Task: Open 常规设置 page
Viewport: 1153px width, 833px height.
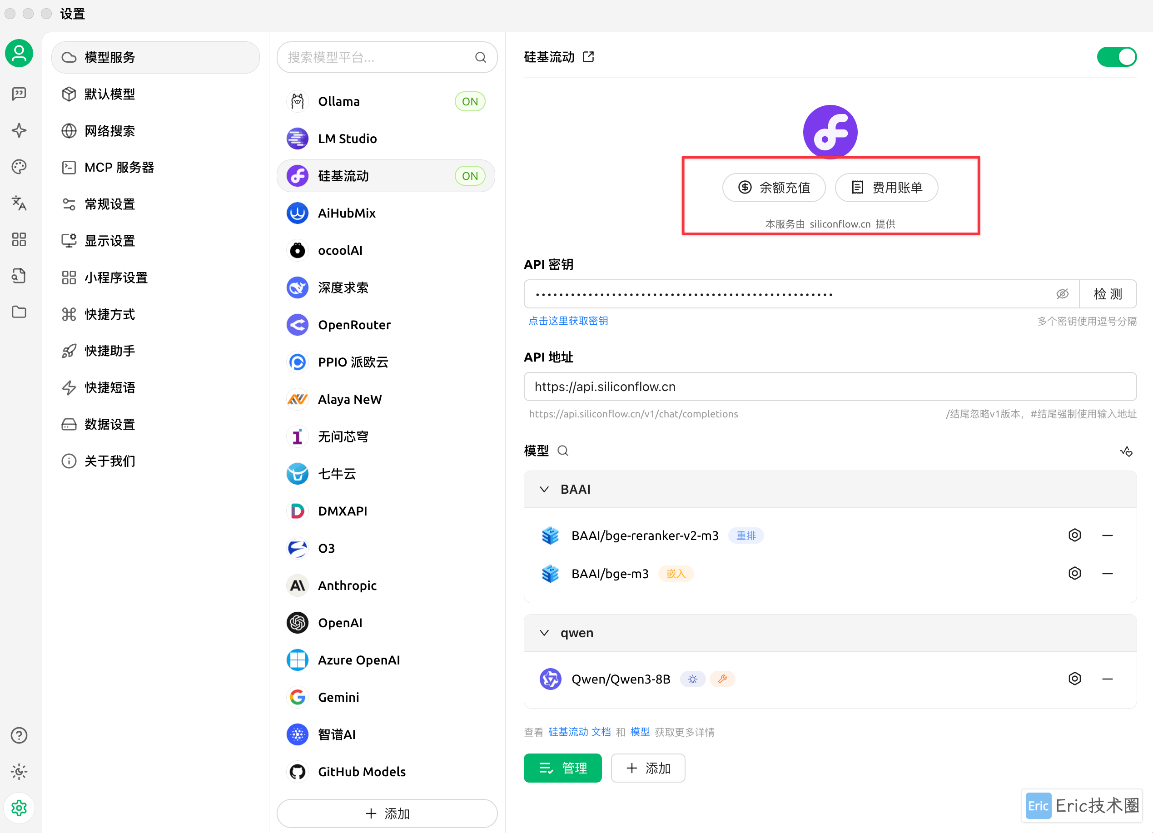Action: click(155, 204)
